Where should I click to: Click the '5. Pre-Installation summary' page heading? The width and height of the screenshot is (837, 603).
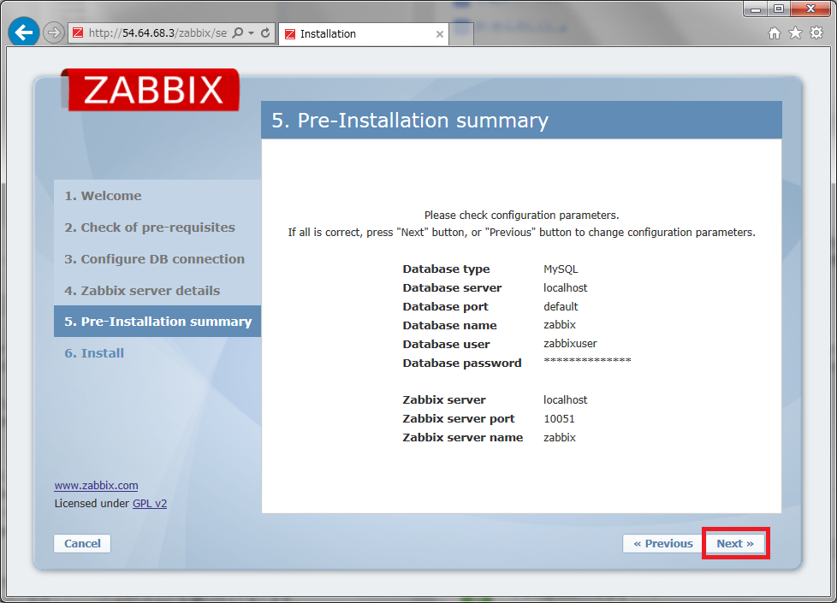(x=409, y=120)
